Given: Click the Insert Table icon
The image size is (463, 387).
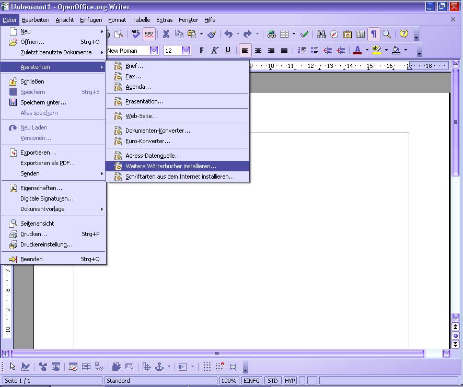Looking at the screenshot, I should (x=284, y=34).
